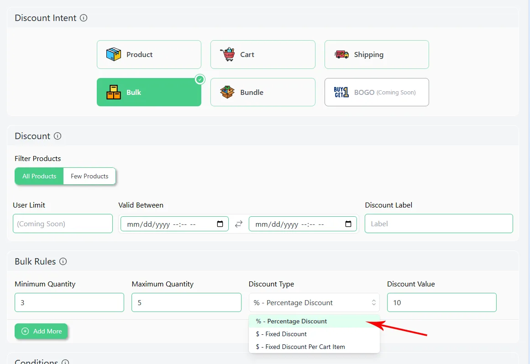The width and height of the screenshot is (530, 364).
Task: Choose $ - Fixed Discount Per Cart Item
Action: [315, 347]
